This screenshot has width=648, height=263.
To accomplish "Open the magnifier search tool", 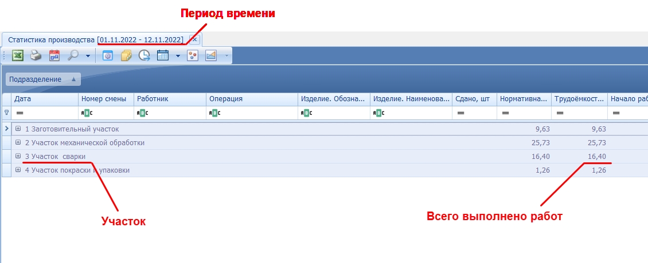I will coord(73,55).
